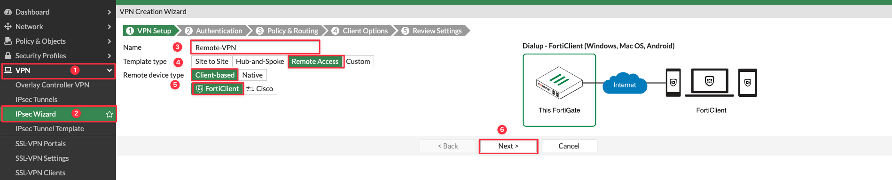
Task: Expand the Network menu chevron
Action: [x=109, y=27]
